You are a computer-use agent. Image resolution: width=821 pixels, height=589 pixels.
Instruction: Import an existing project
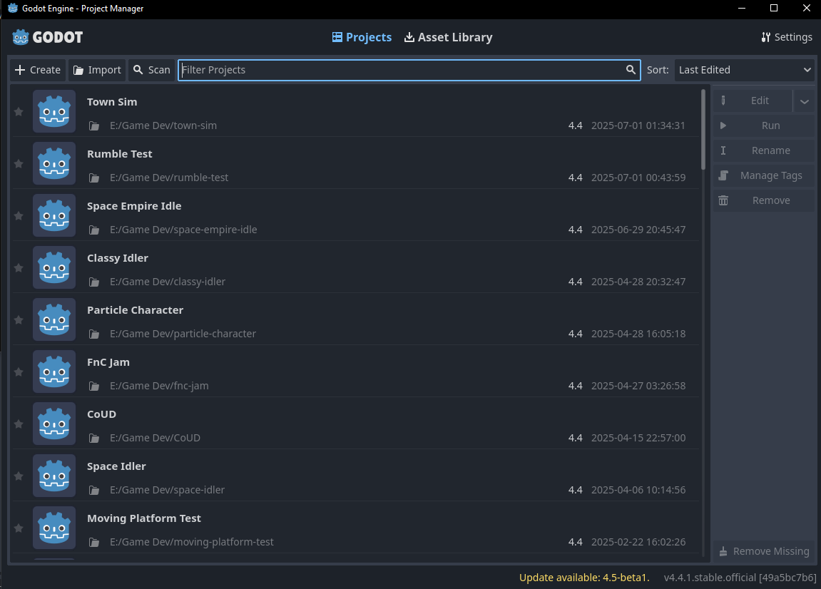pyautogui.click(x=98, y=70)
